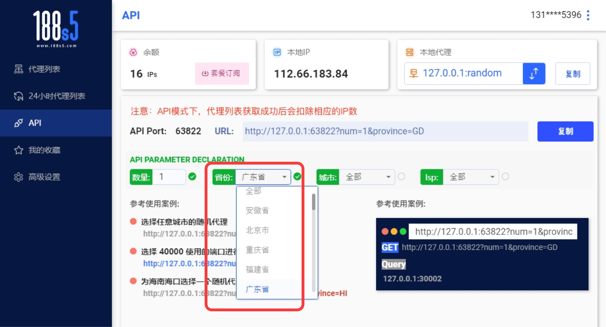Click the API link icon in sidebar
Image resolution: width=606 pixels, height=327 pixels.
[19, 123]
